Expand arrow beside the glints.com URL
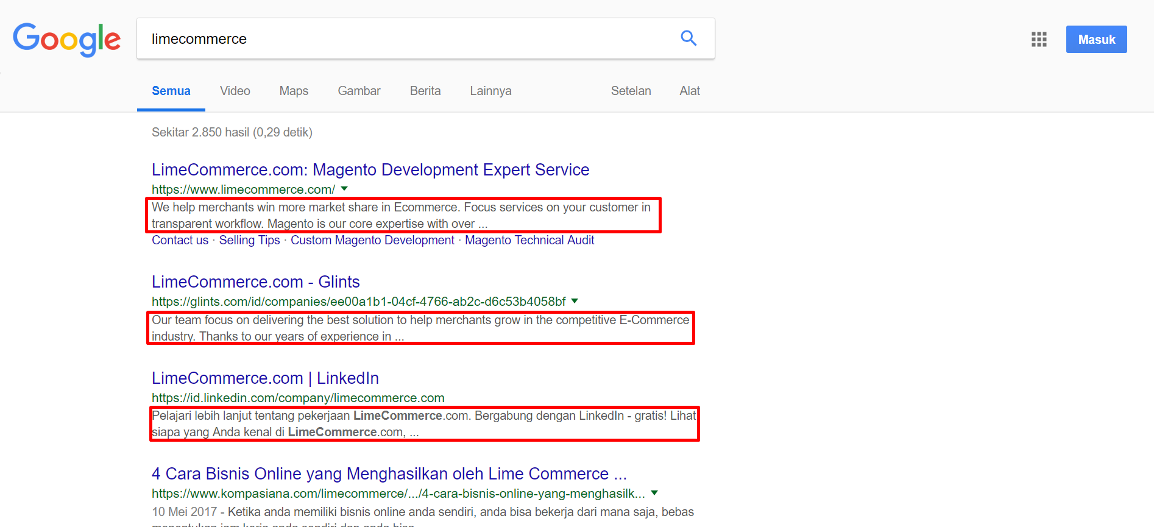The width and height of the screenshot is (1154, 527). pos(575,301)
